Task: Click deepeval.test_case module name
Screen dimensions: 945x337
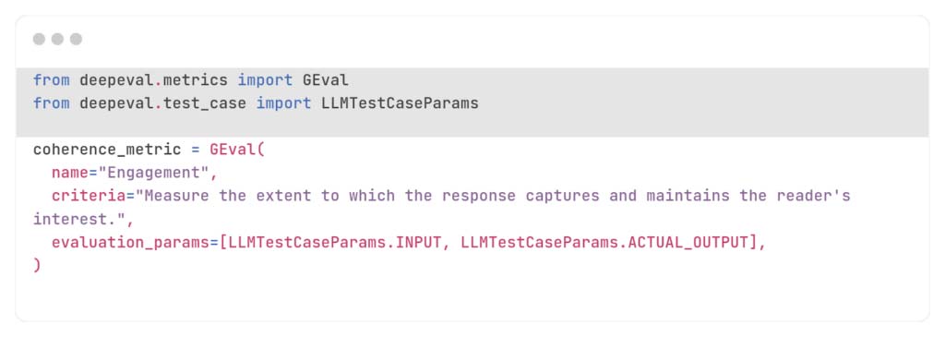Action: [162, 103]
